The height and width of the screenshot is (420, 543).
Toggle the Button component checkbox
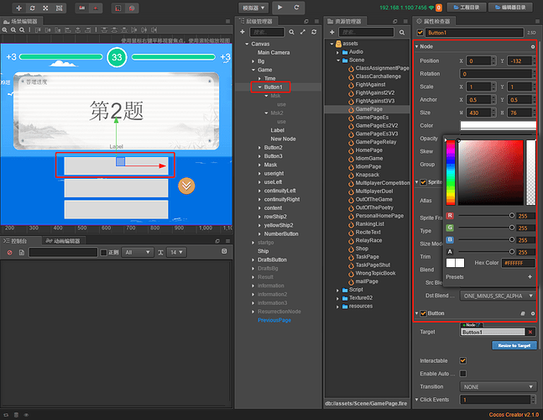tap(423, 313)
